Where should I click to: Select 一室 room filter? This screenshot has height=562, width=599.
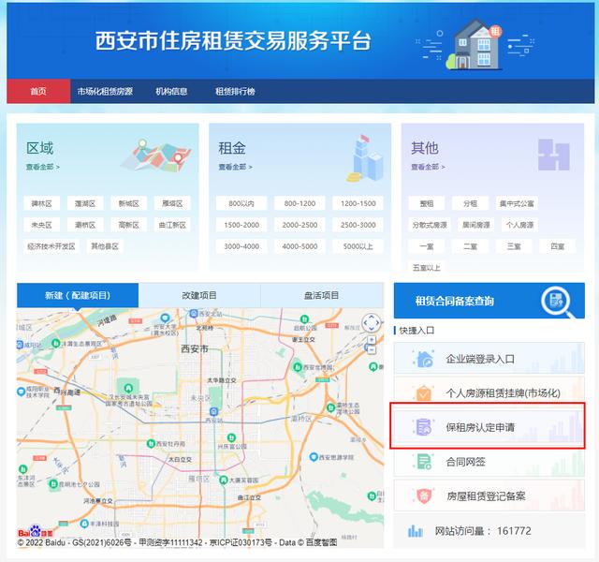pos(427,246)
